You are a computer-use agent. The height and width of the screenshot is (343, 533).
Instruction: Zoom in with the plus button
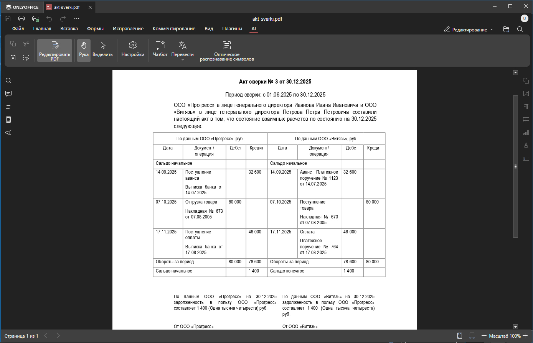[x=525, y=336]
